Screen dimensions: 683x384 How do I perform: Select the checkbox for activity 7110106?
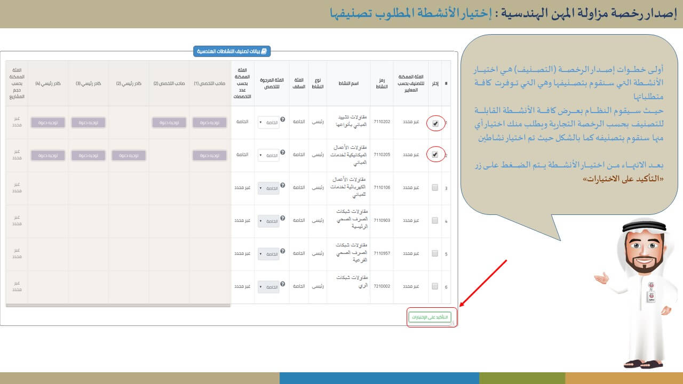pos(435,188)
